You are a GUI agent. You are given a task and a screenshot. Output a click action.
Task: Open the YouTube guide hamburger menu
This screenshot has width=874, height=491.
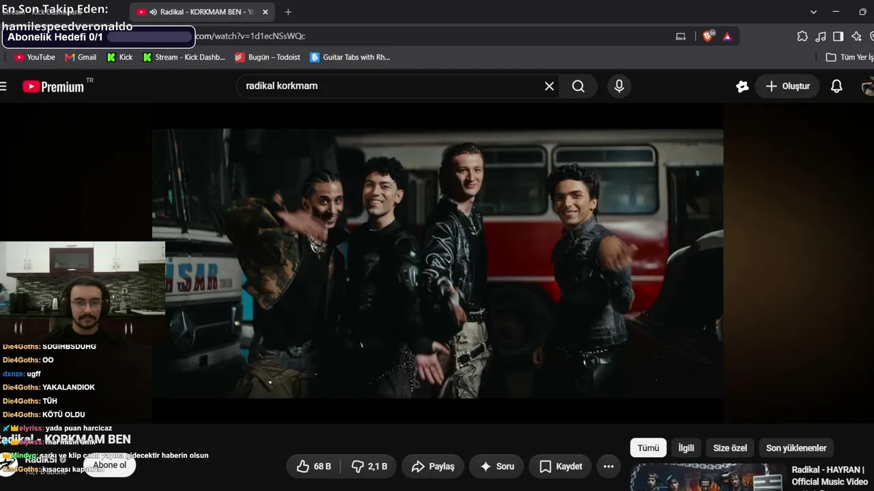pyautogui.click(x=3, y=86)
